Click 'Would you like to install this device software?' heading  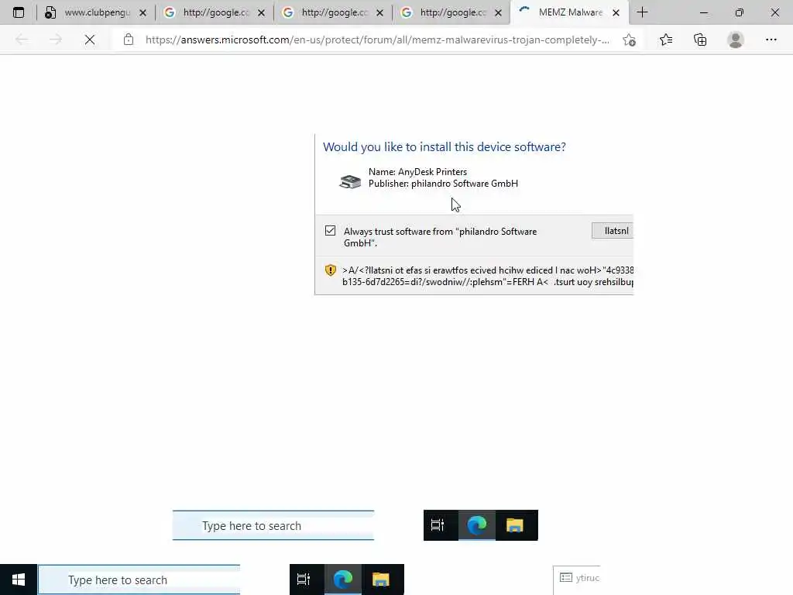click(x=444, y=146)
